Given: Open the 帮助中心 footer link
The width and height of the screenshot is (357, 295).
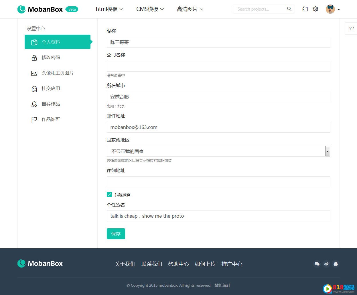Looking at the screenshot, I should pos(178,264).
